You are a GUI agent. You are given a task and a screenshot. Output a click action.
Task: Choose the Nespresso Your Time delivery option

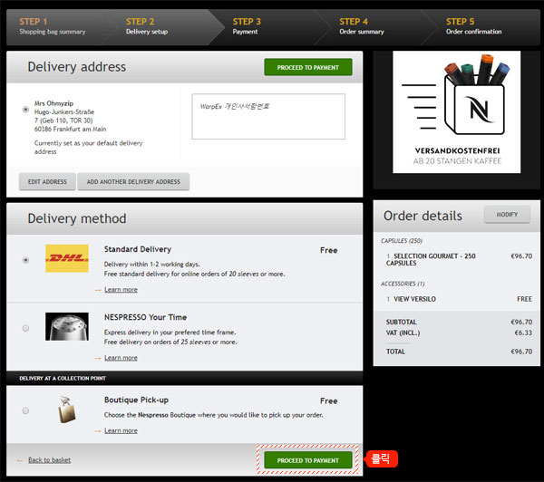(25, 328)
